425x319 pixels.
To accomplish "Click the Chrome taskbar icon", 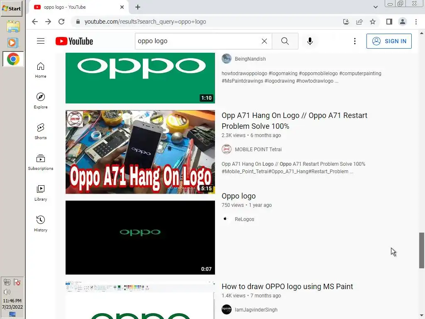I will click(x=13, y=59).
